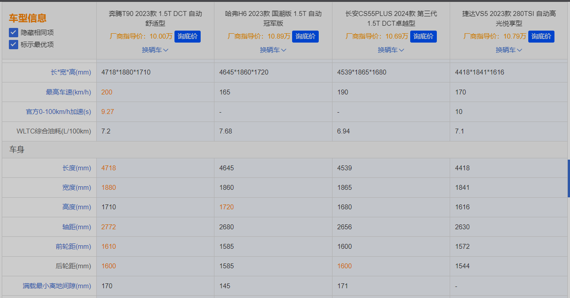The height and width of the screenshot is (298, 570).
Task: Click the 车身 section header
Action: click(x=17, y=150)
